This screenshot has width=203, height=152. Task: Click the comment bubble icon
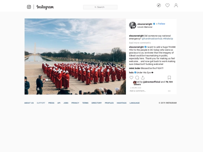tap(137, 78)
